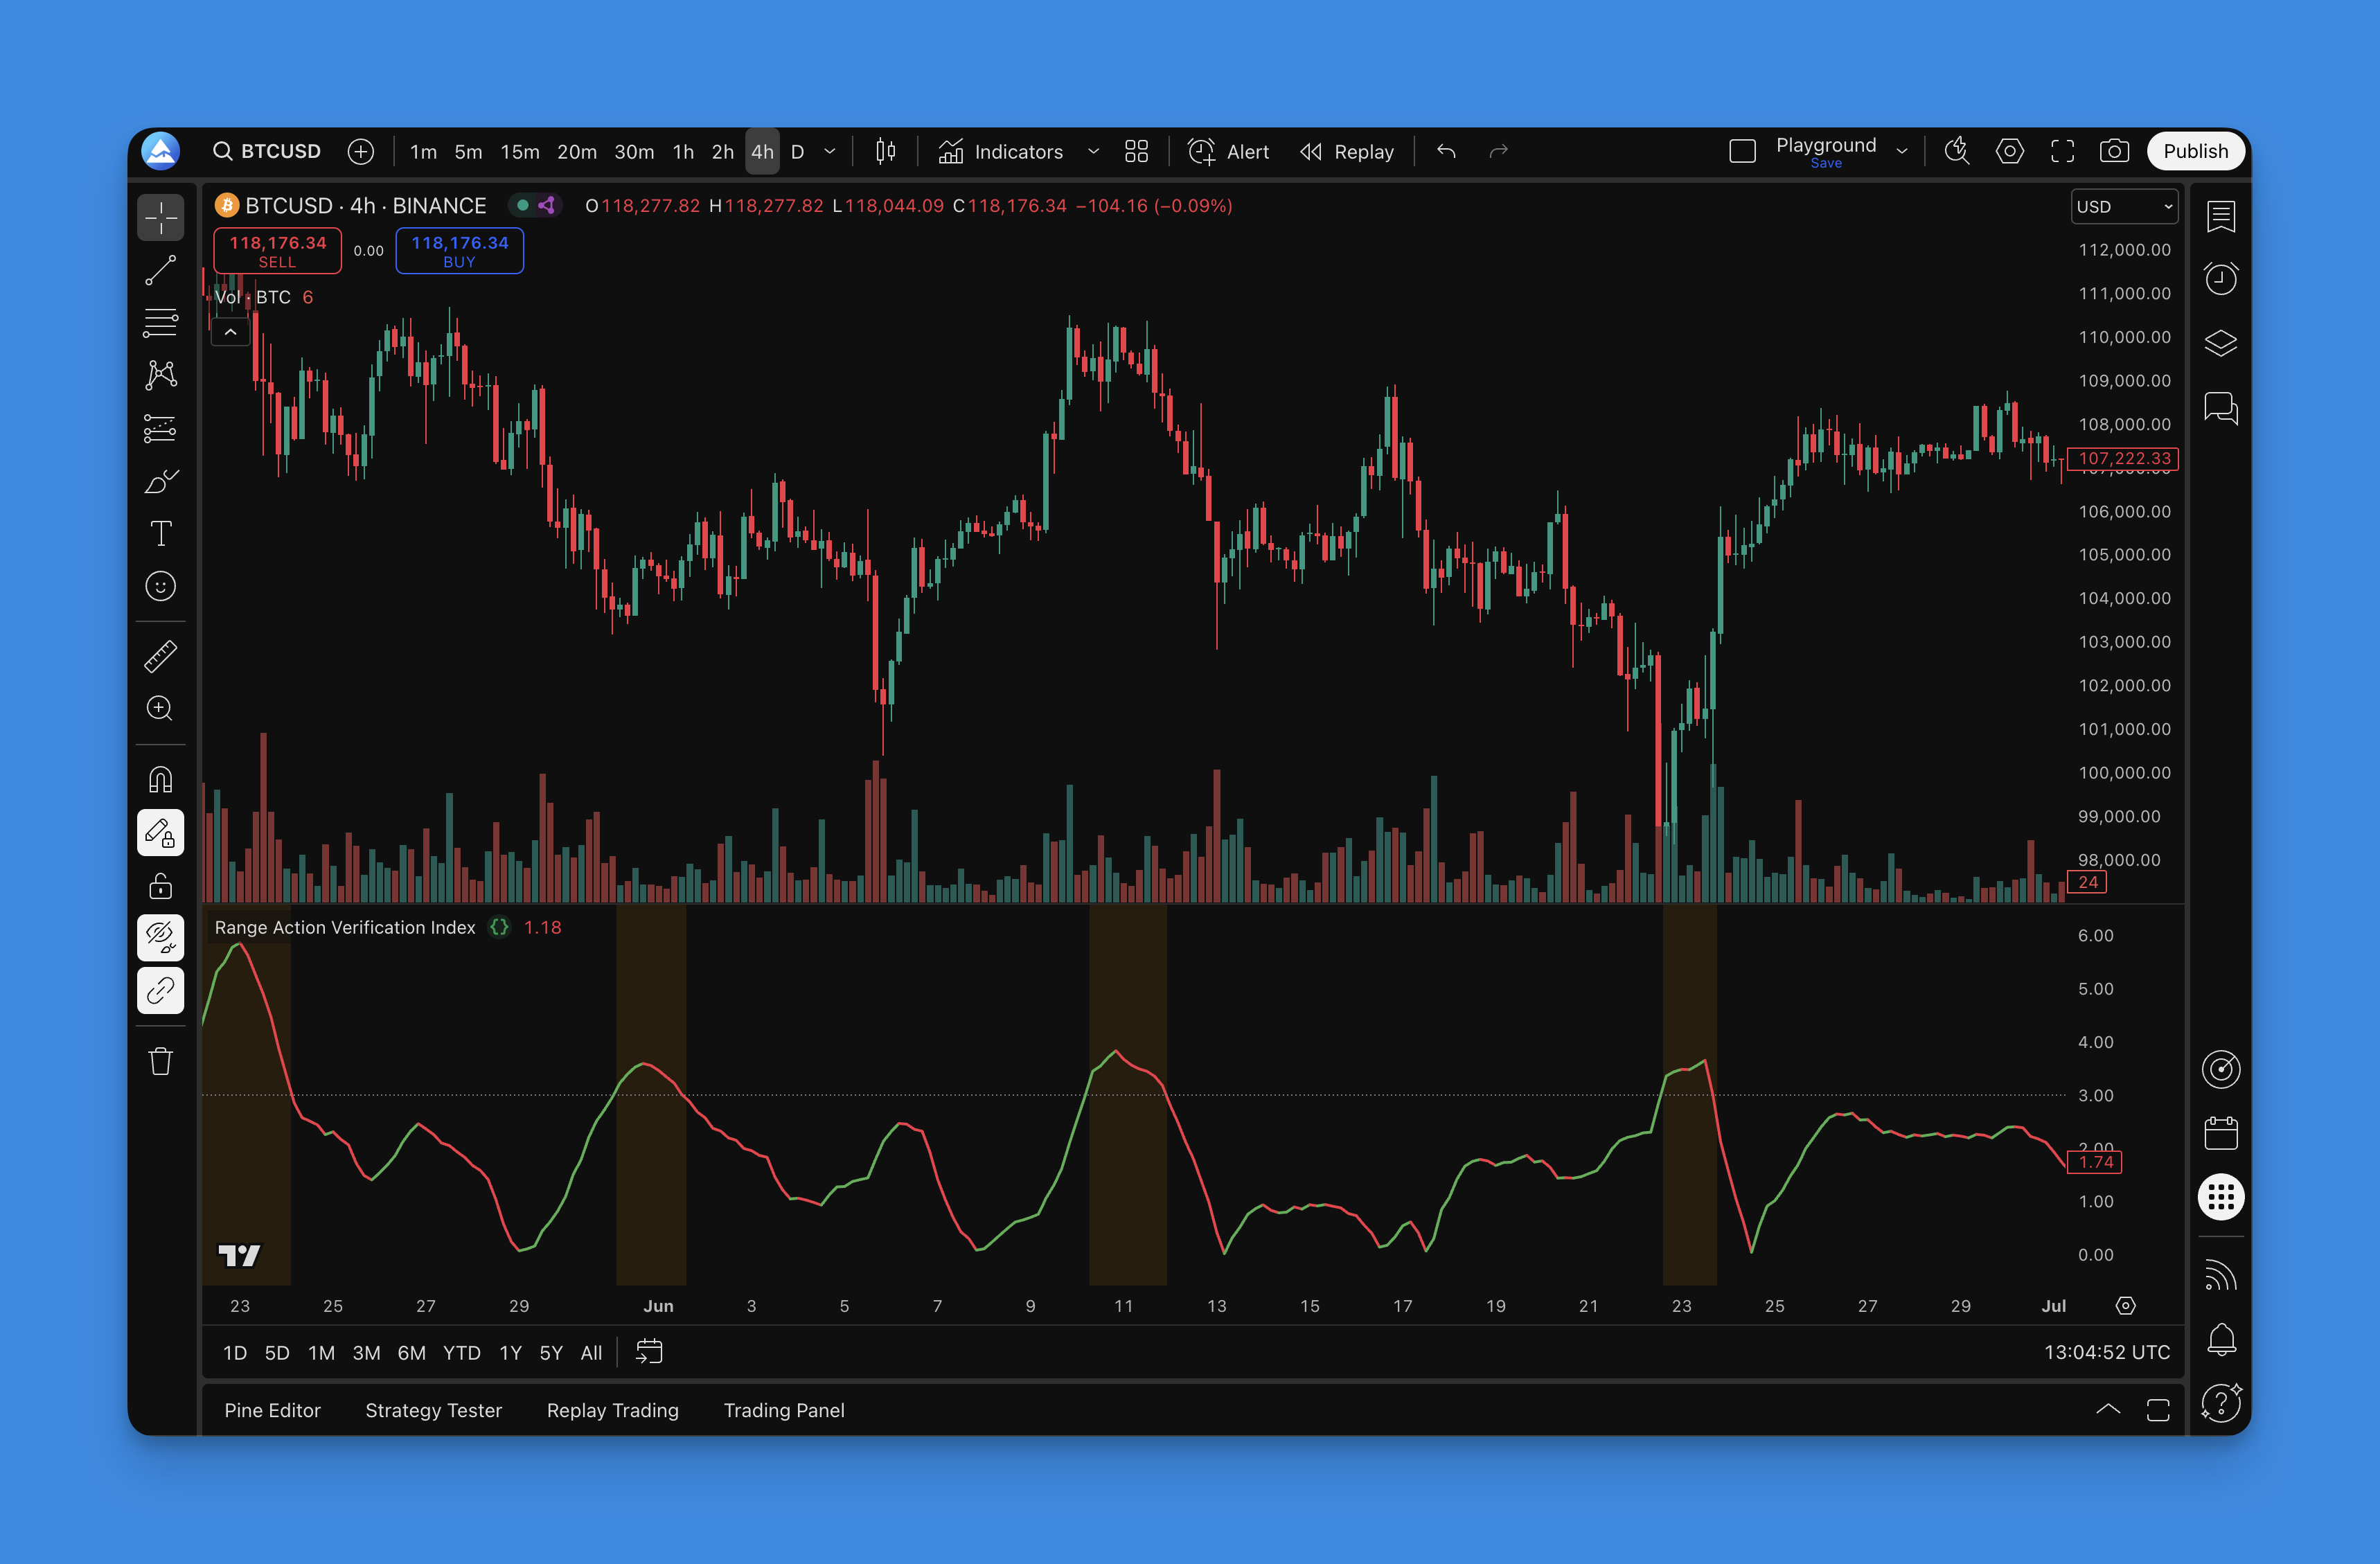Open the layout grid selector
Viewport: 2380px width, 1564px height.
click(x=1136, y=151)
